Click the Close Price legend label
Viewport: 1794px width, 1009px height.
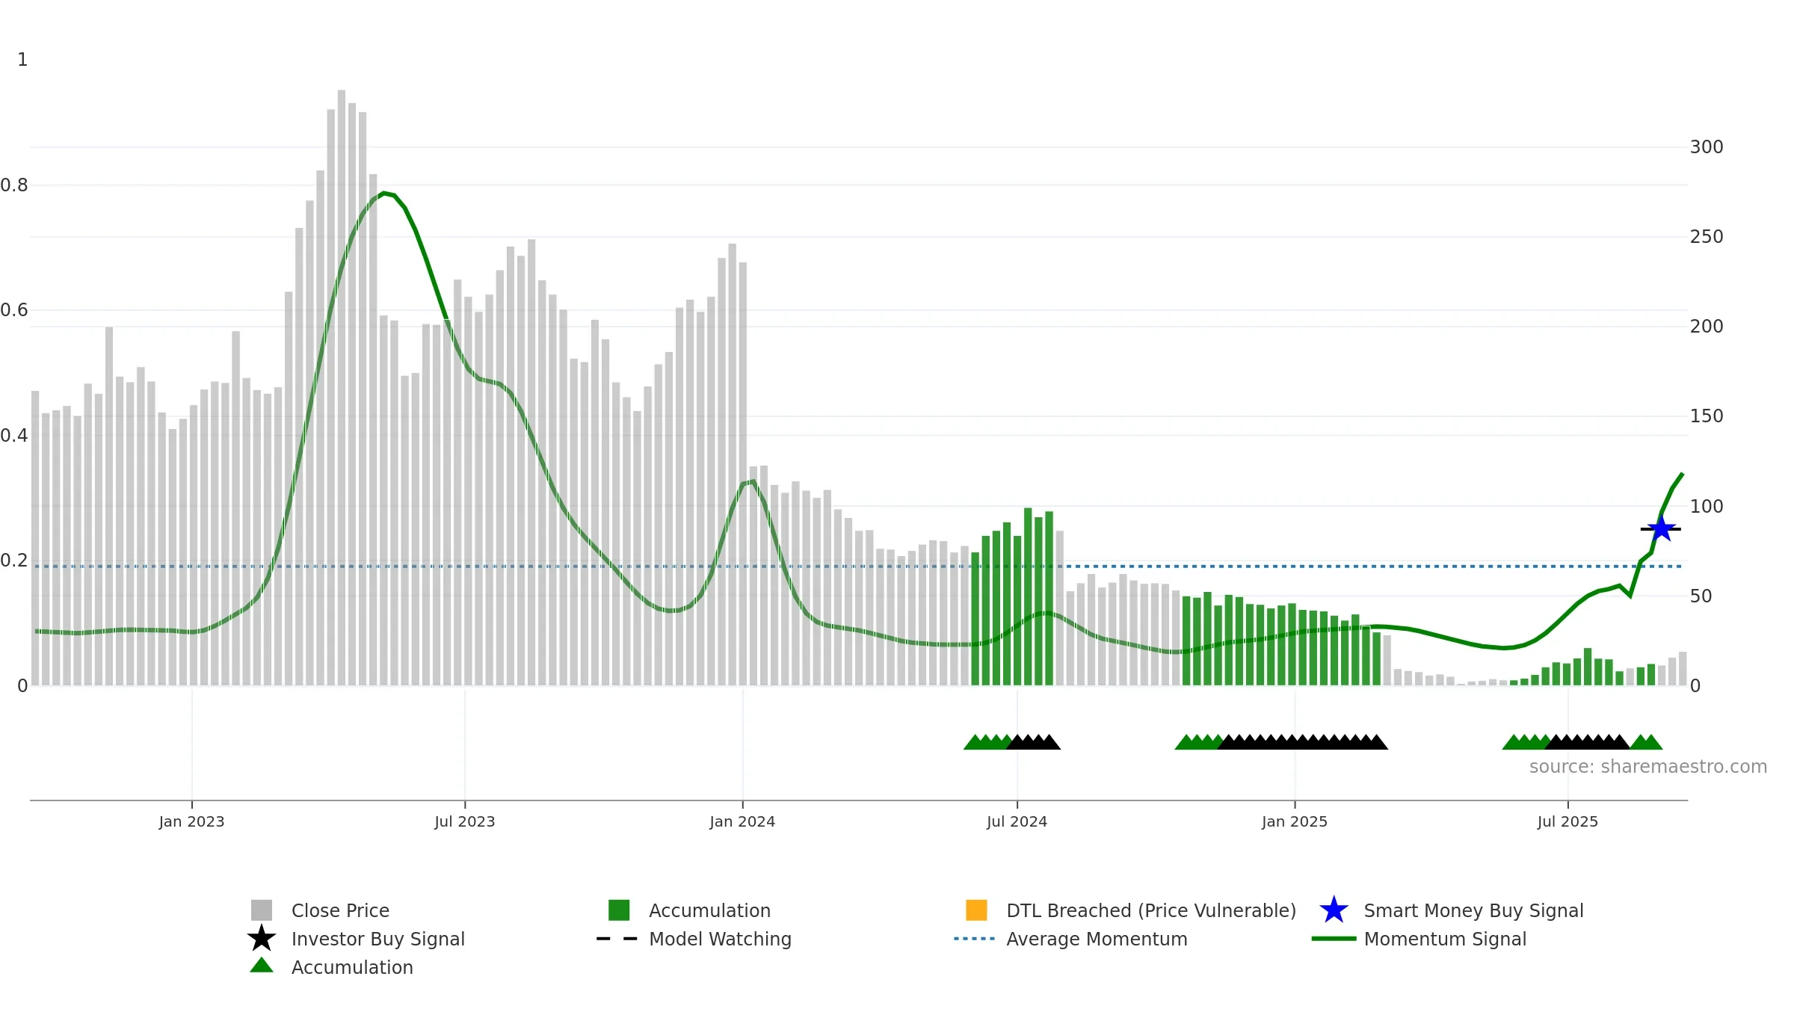[340, 910]
